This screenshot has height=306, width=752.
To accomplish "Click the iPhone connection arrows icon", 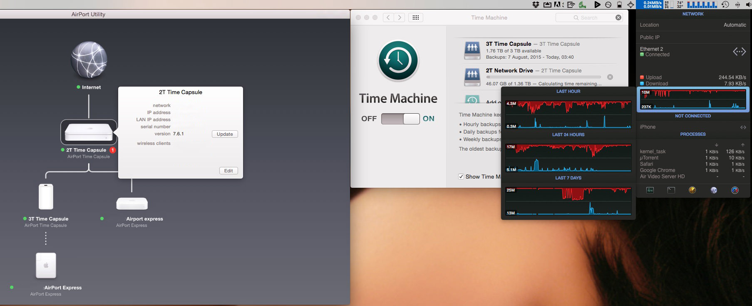I will tap(743, 127).
